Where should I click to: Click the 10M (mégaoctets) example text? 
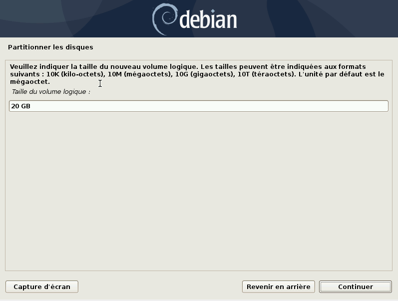pos(140,74)
